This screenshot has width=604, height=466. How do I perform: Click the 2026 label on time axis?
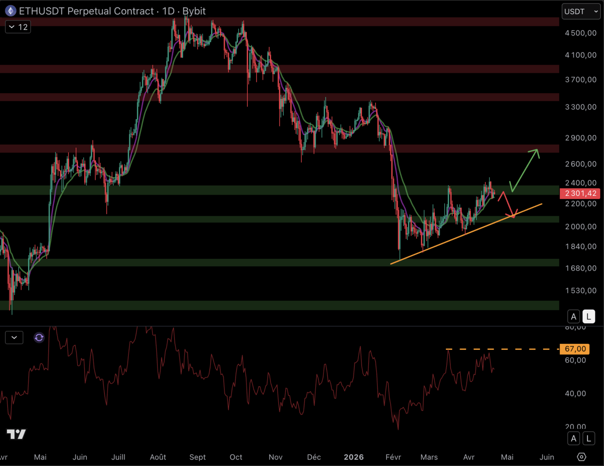353,457
